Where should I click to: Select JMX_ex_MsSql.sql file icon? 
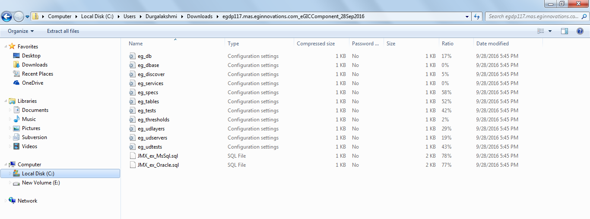point(132,156)
